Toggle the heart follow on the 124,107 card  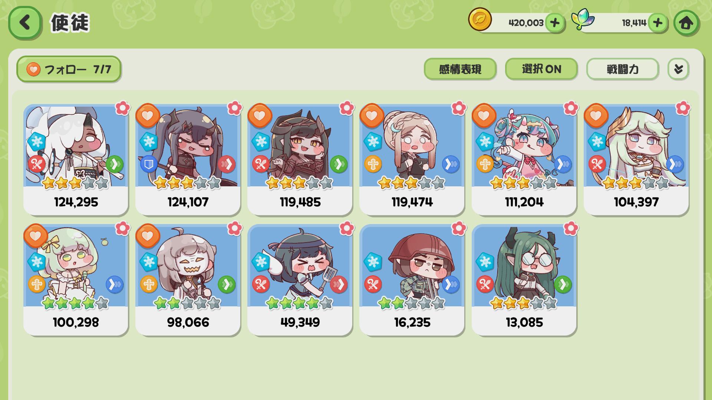tap(148, 116)
